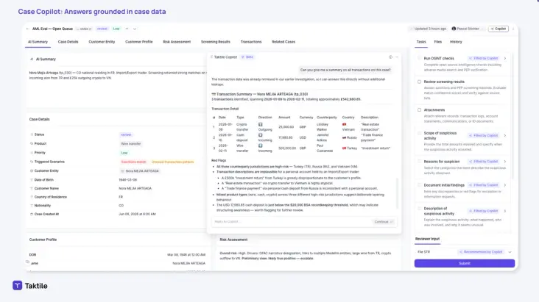Click the Vietnam flag icon
This screenshot has width=539, height=302.
[x=344, y=124]
